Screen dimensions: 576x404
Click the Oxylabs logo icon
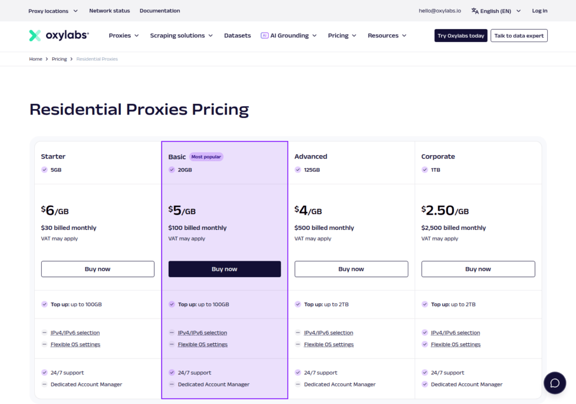pyautogui.click(x=35, y=35)
